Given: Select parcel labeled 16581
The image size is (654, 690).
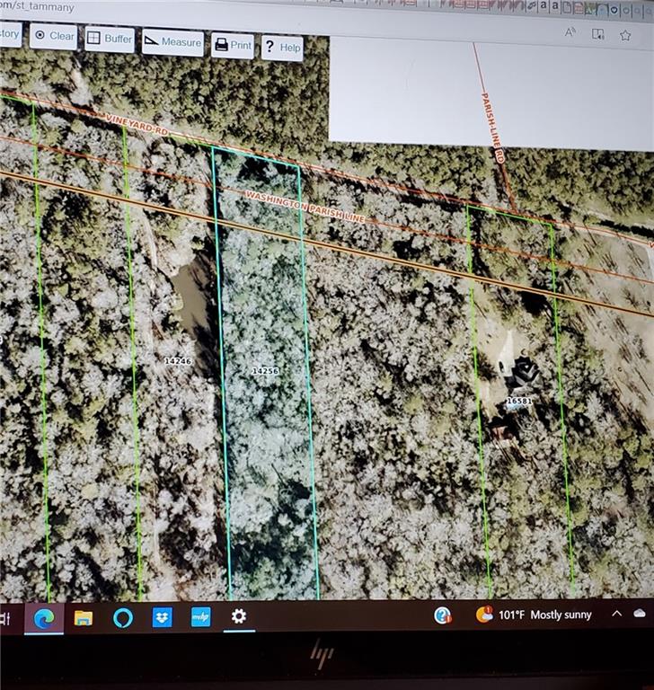Looking at the screenshot, I should tap(519, 401).
